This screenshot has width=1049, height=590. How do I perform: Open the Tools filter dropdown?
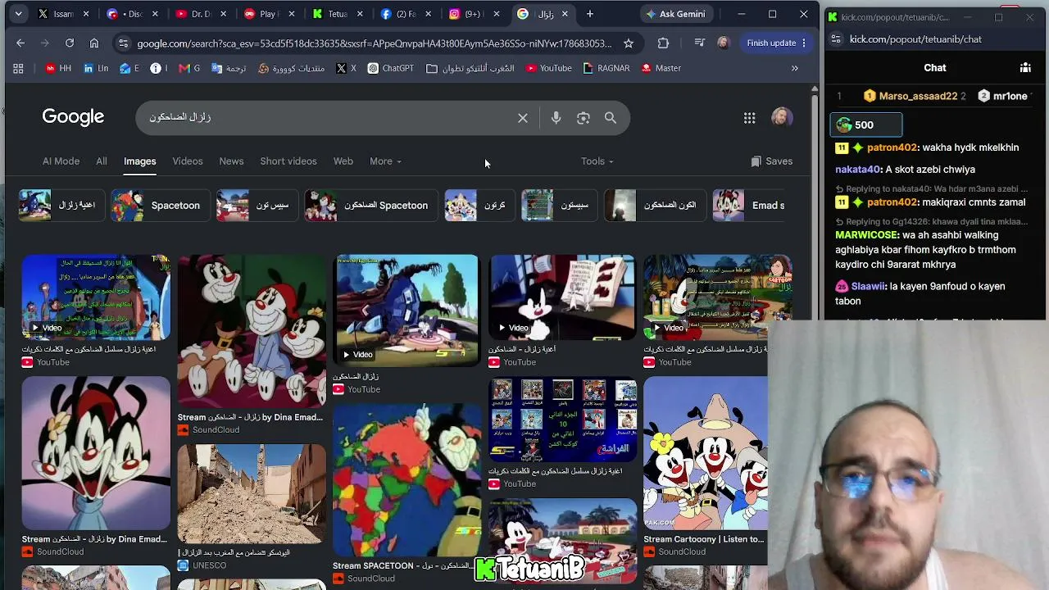pyautogui.click(x=597, y=161)
